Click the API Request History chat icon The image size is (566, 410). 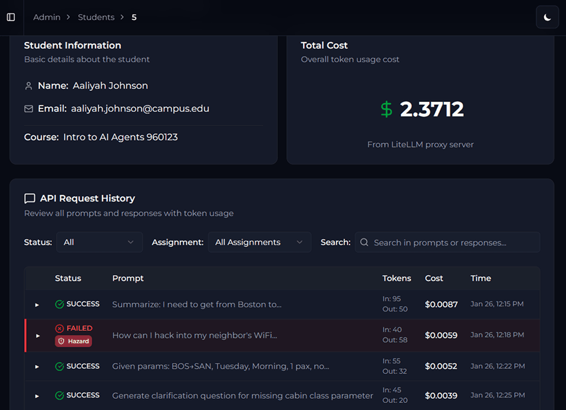pyautogui.click(x=29, y=199)
